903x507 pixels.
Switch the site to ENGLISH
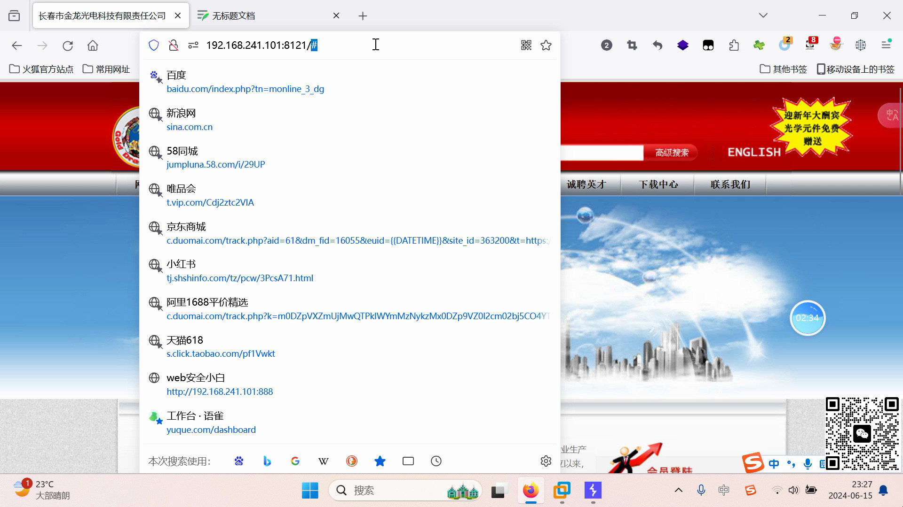tap(754, 152)
